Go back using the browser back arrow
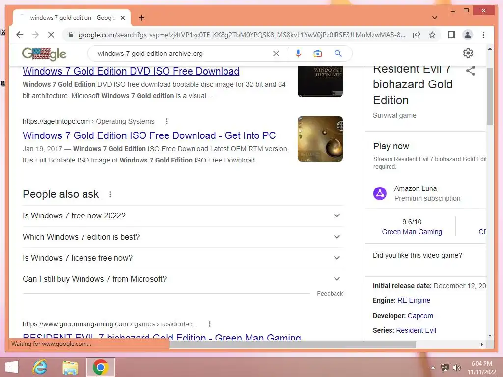Viewport: 503px width, 377px height. [20, 35]
